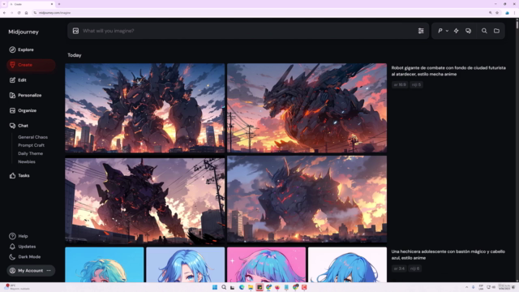Toggle the personalization P icon
The width and height of the screenshot is (519, 292).
[x=440, y=31]
